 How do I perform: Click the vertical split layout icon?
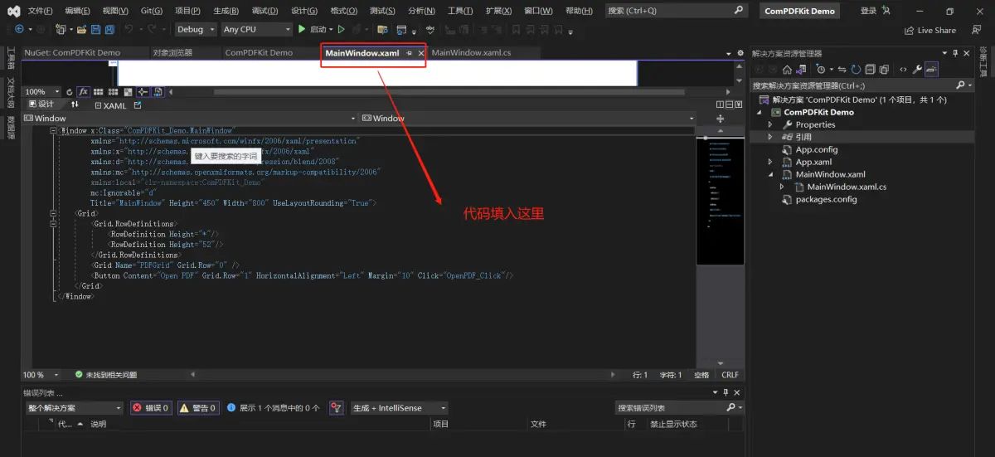coord(720,105)
